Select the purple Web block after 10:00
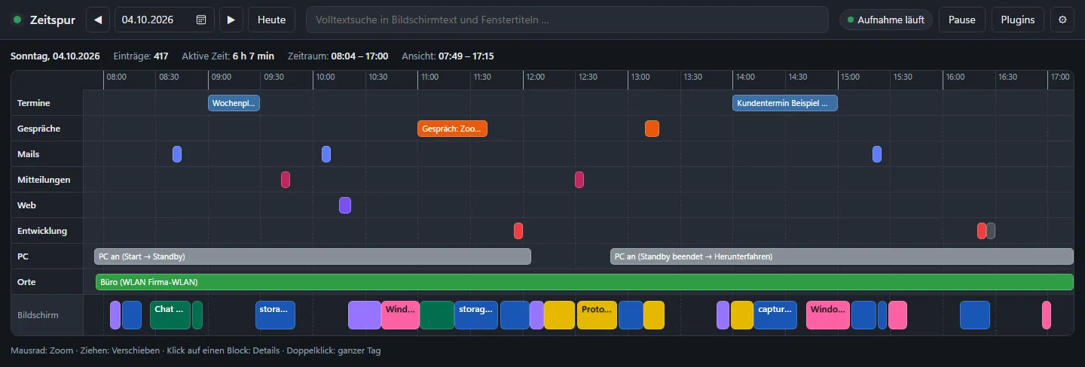Screen dimensions: 1085x367 point(345,205)
